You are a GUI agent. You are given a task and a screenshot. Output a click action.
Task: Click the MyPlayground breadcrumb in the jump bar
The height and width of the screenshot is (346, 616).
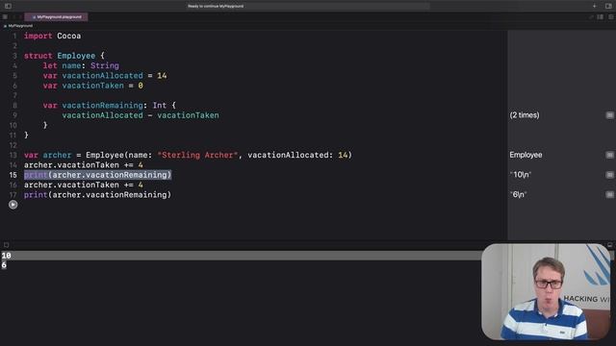pyautogui.click(x=18, y=26)
